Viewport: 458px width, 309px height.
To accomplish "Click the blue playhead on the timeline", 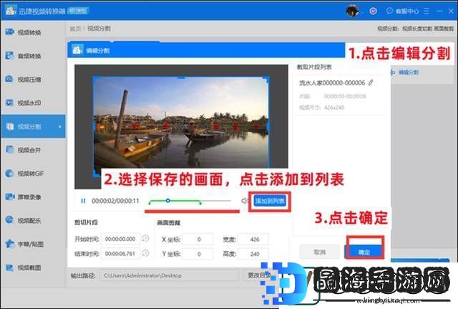I will [x=167, y=201].
